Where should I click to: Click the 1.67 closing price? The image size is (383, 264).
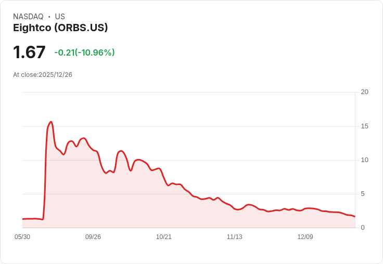(29, 52)
